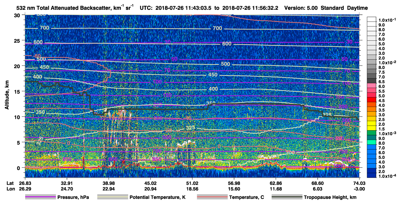Click the dark line sample for Tropopause Height
399x204 pixels.
(x=287, y=197)
